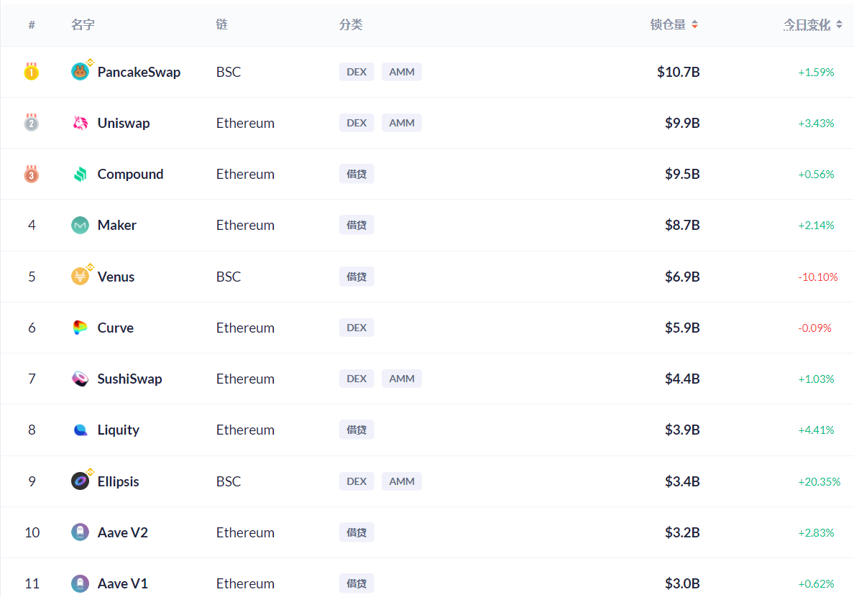Open the Aave V2 project link

122,532
